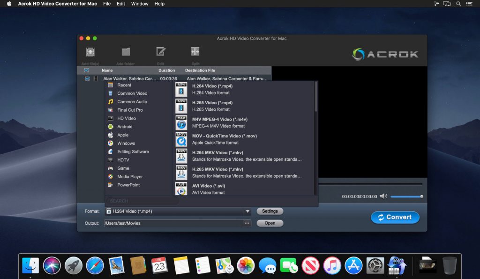Toggle the checkbox for the Alan Walker file
The width and height of the screenshot is (480, 279).
pos(87,78)
